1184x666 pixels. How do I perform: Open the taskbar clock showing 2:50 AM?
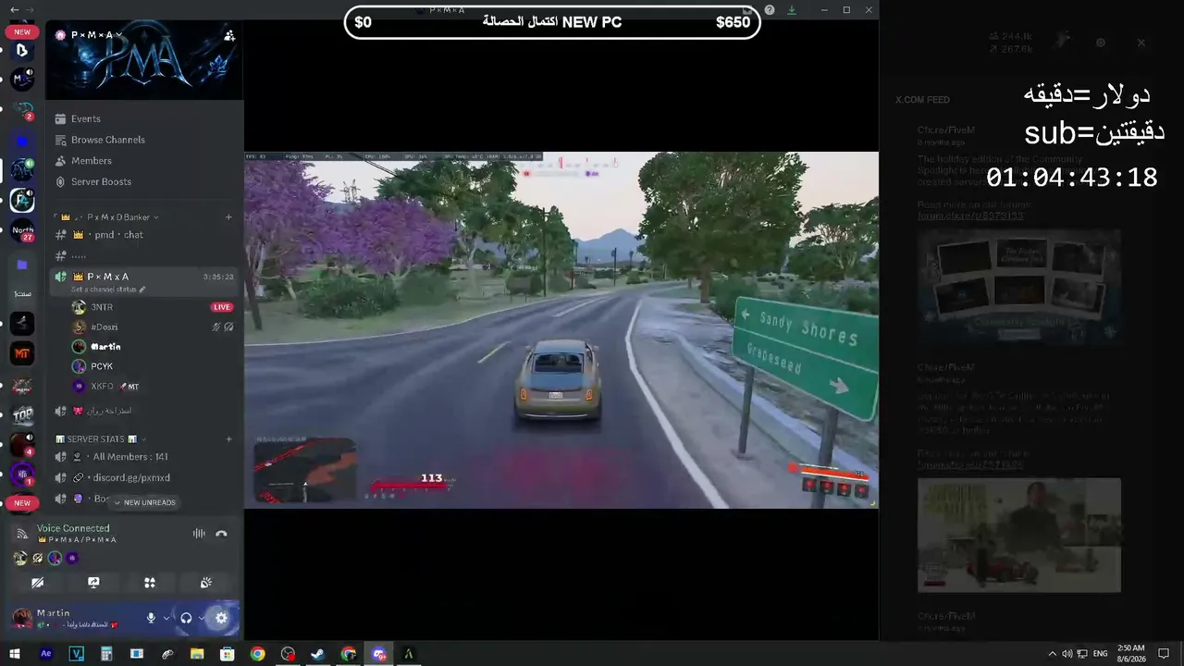click(1130, 654)
